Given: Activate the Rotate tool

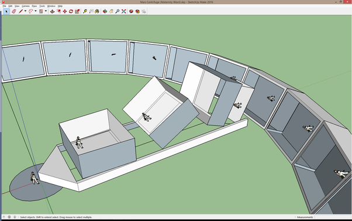Looking at the screenshot, I should tap(71, 11).
